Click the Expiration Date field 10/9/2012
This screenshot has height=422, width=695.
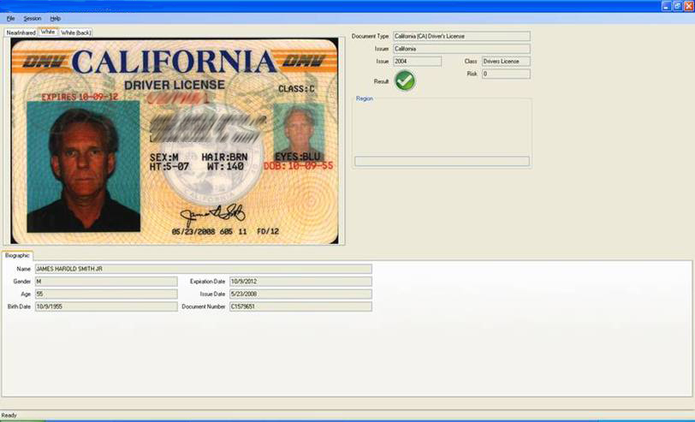point(300,282)
